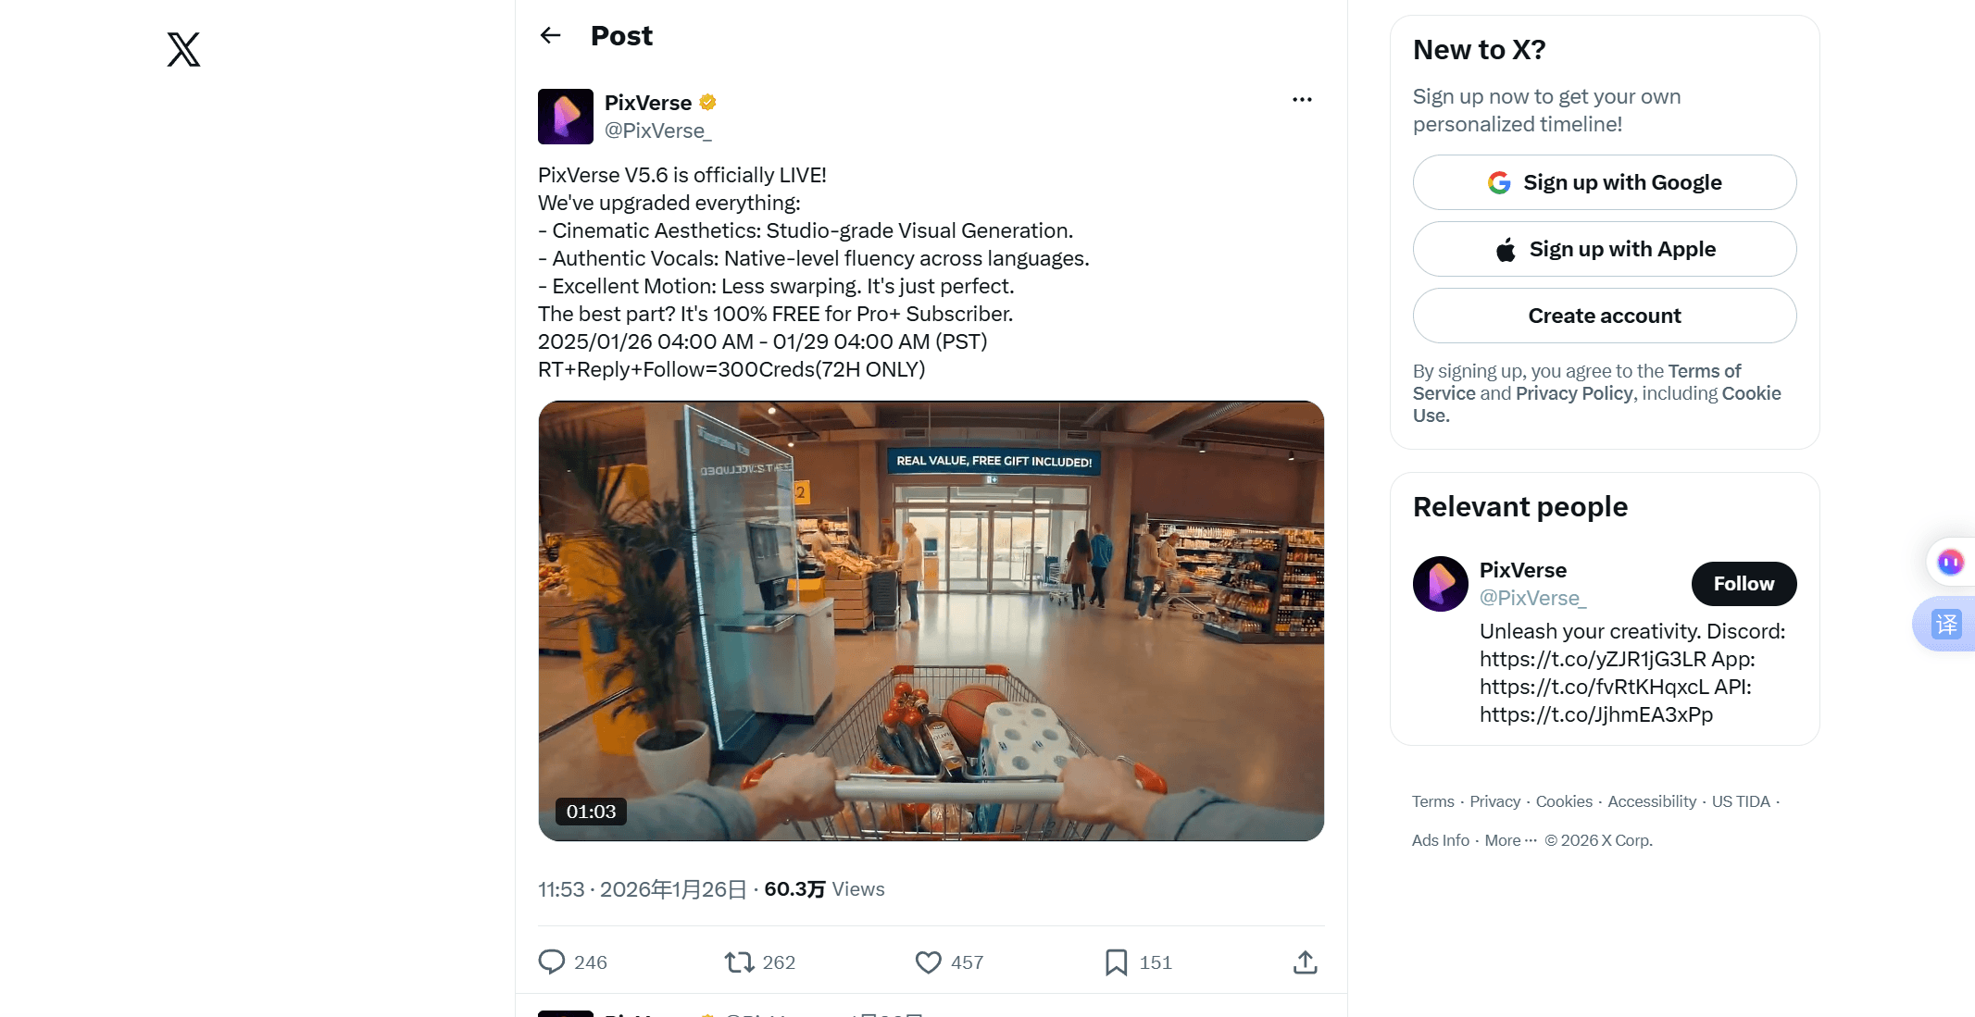Sign up with Apple
The width and height of the screenshot is (1975, 1017).
1605,249
